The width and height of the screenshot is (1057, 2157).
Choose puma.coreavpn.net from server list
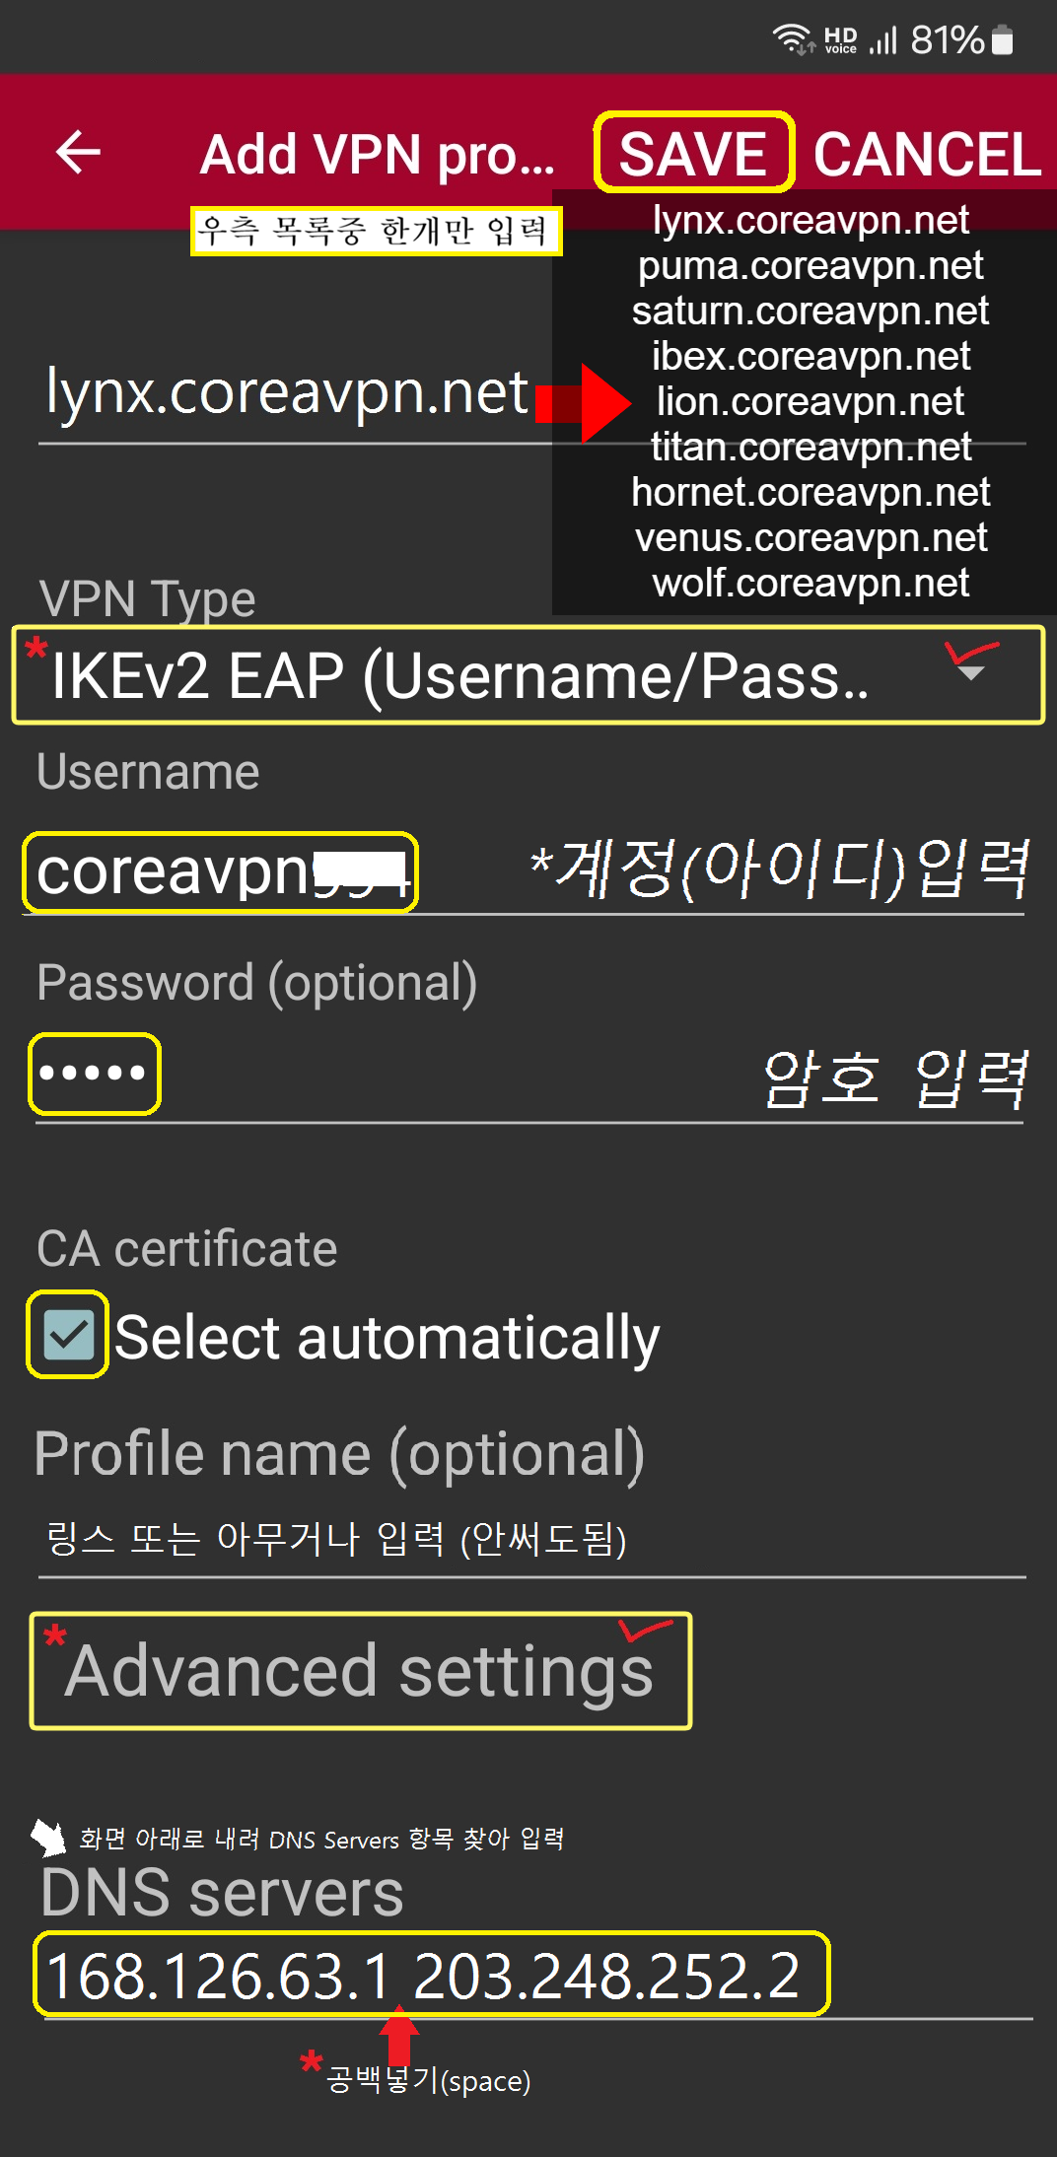point(810,265)
